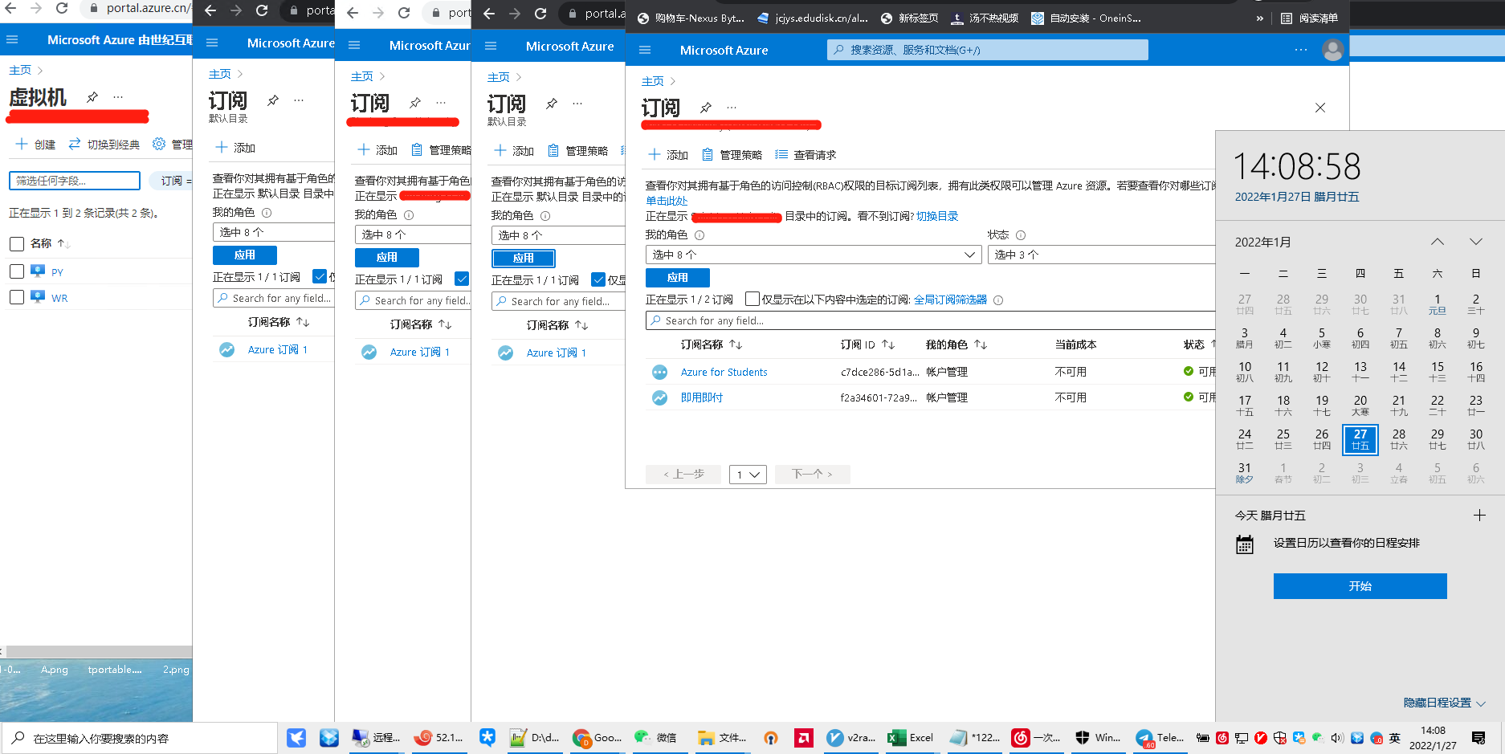Image resolution: width=1505 pixels, height=754 pixels.
Task: Add calendar event with the plus icon
Action: tap(1479, 516)
